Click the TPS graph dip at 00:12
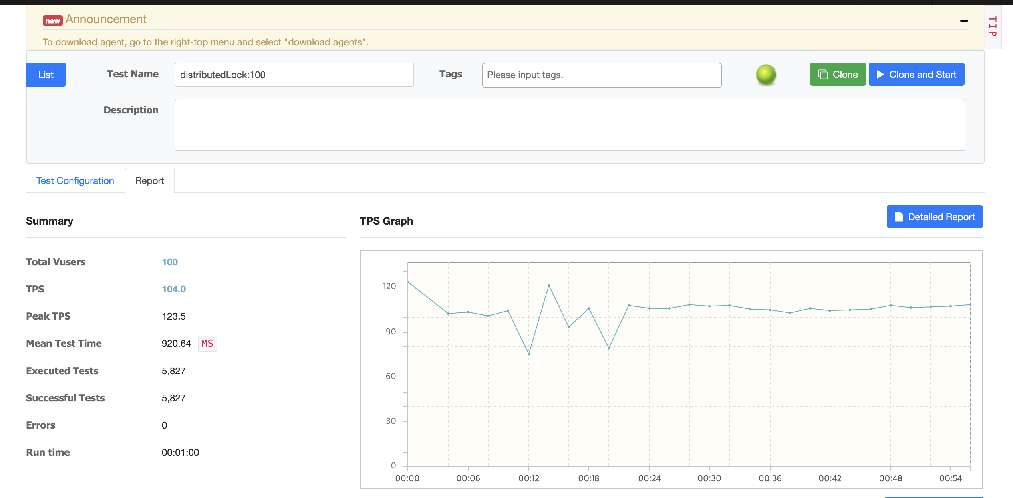This screenshot has width=1013, height=498. (529, 354)
